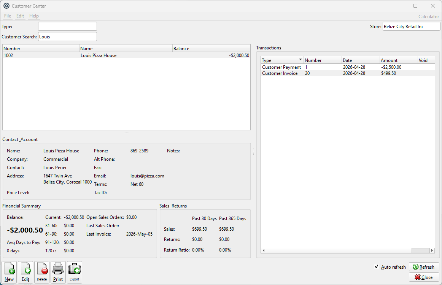Screen dimensions: 442x285
Task: Open the File menu
Action: click(8, 16)
